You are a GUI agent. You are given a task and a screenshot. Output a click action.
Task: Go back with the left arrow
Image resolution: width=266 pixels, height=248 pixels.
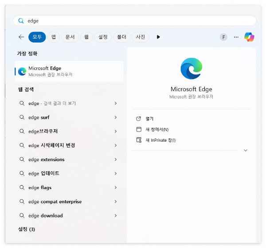tap(21, 37)
